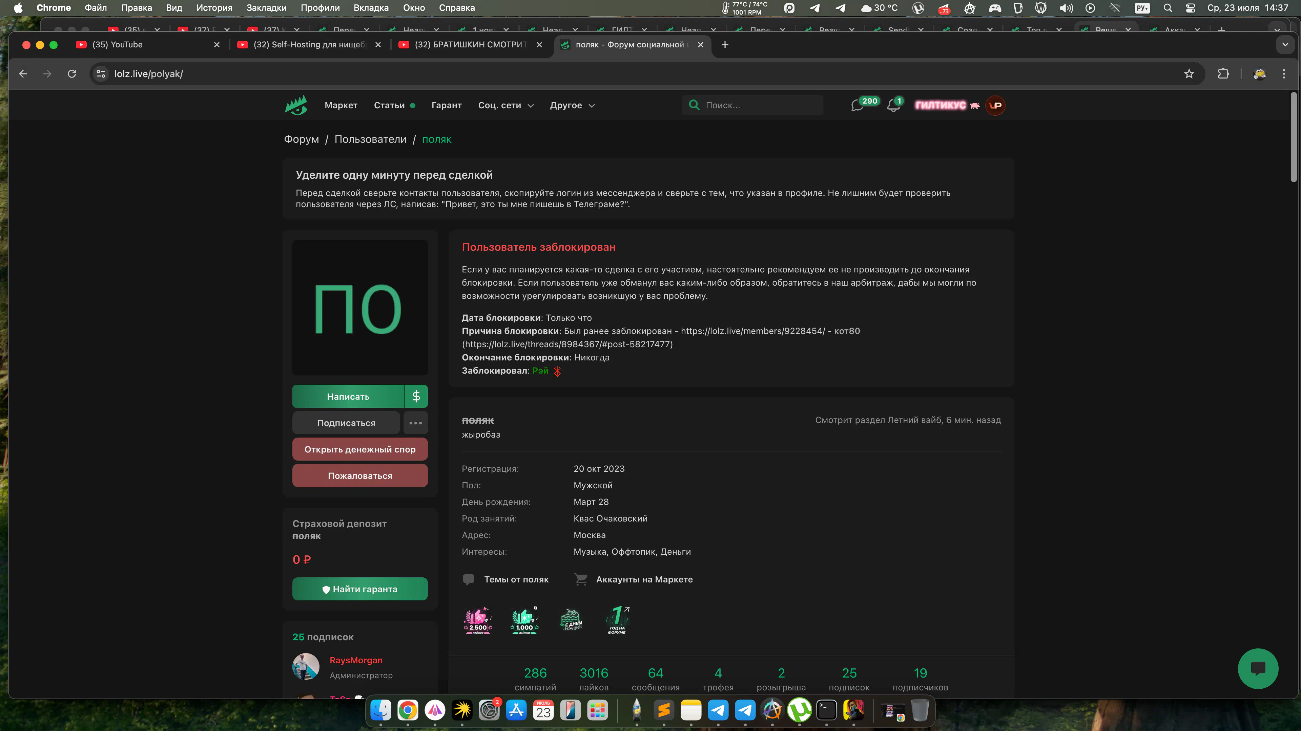
Task: Click the one year on forum trophy
Action: coord(618,620)
